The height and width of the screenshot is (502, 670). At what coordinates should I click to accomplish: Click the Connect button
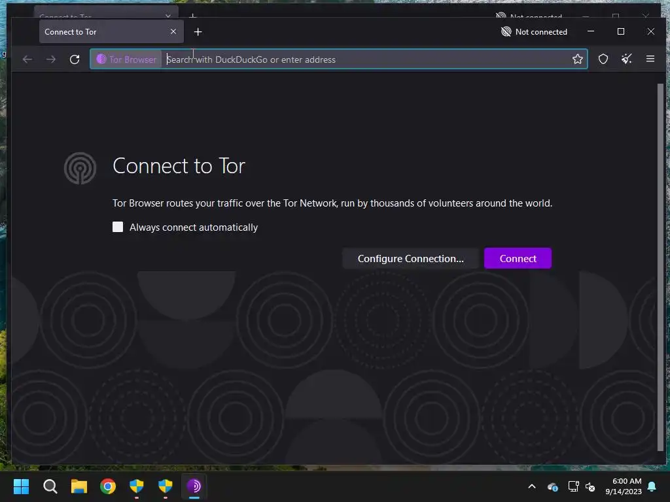(x=518, y=258)
